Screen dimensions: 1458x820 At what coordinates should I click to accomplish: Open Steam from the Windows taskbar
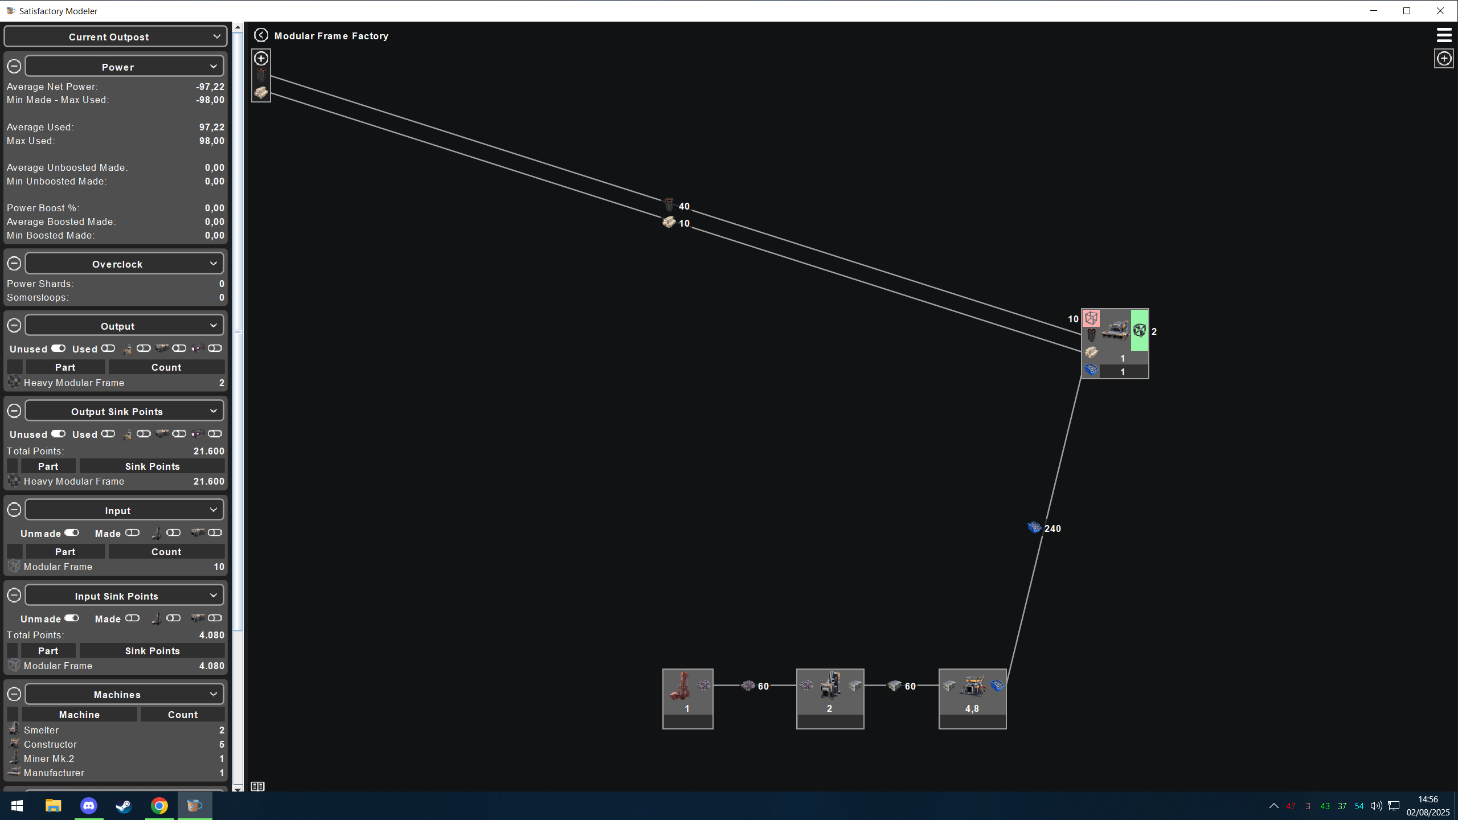[124, 806]
